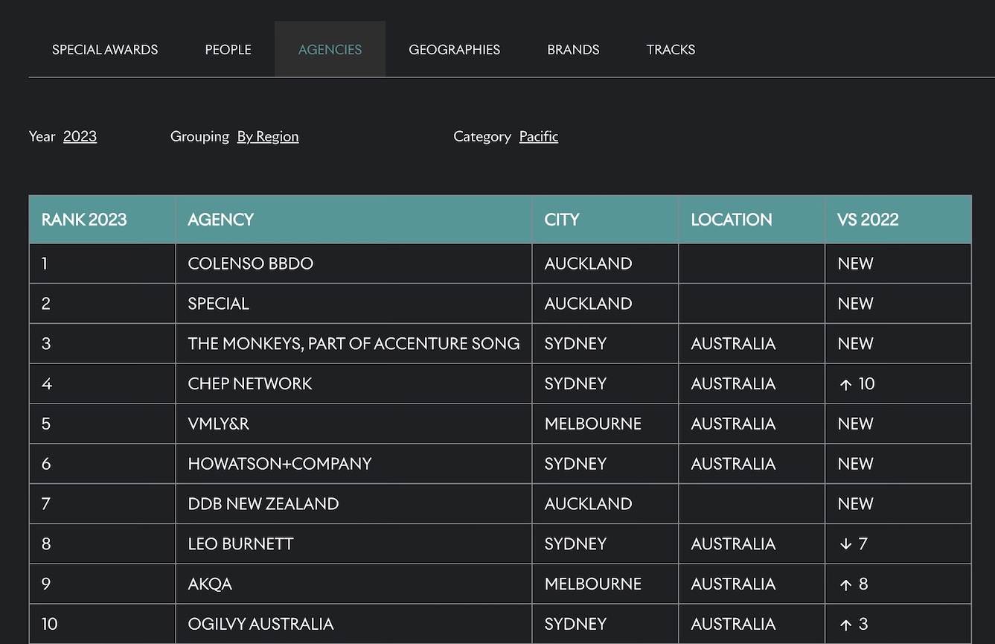Change grouping via By Region selector
Viewport: 995px width, 644px height.
coord(267,136)
